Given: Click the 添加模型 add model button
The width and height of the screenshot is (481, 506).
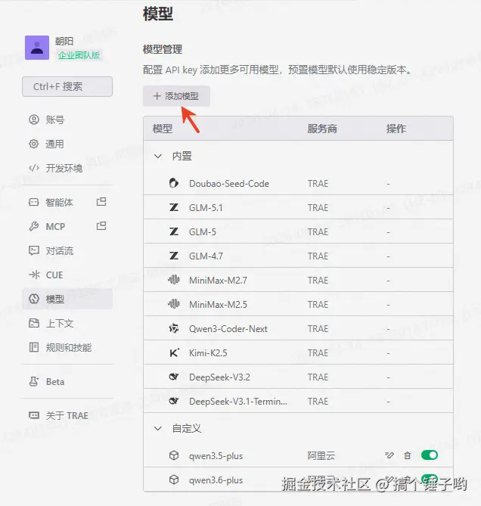Looking at the screenshot, I should (x=176, y=96).
